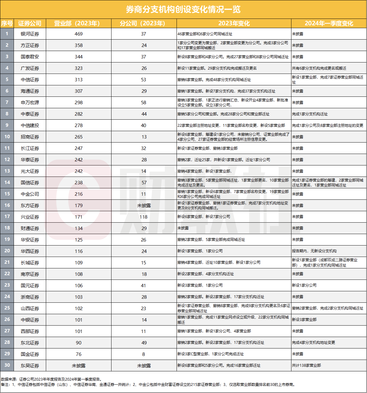Select the 营业部（2023年） column header
367x393 pixels.
click(78, 23)
